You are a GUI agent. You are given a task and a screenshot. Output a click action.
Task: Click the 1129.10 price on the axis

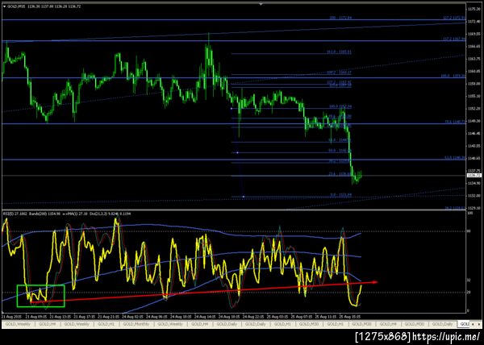tap(474, 208)
